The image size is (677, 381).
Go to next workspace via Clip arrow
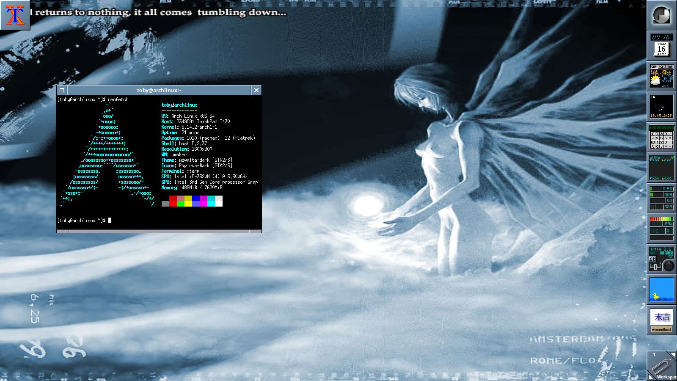click(673, 354)
